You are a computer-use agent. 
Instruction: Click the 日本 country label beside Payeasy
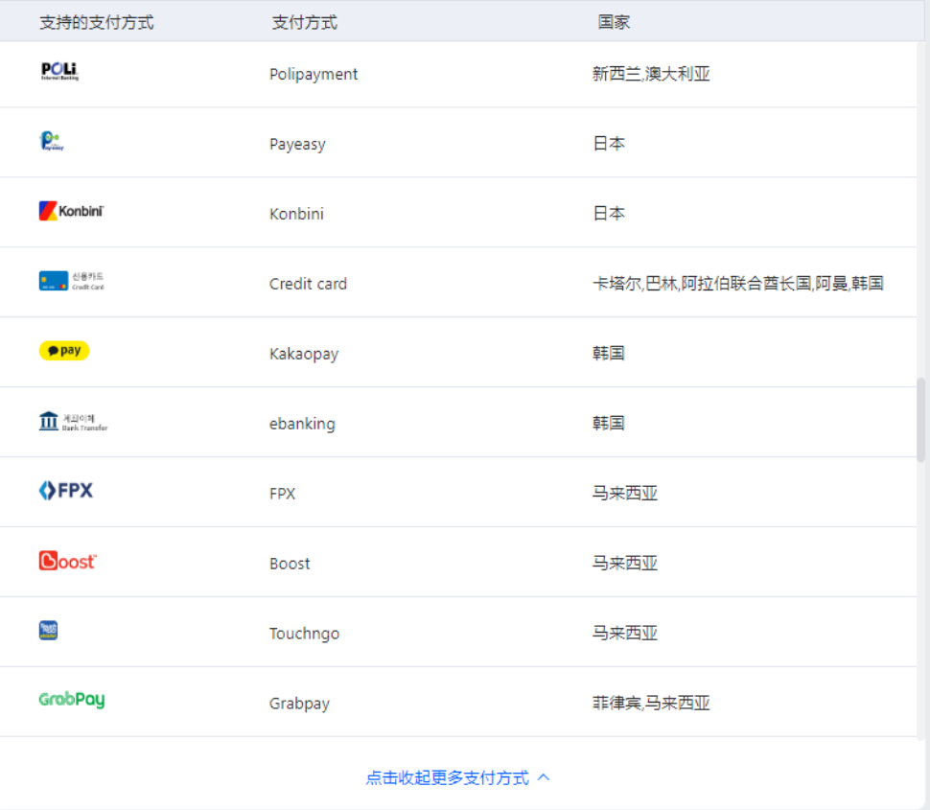(609, 142)
